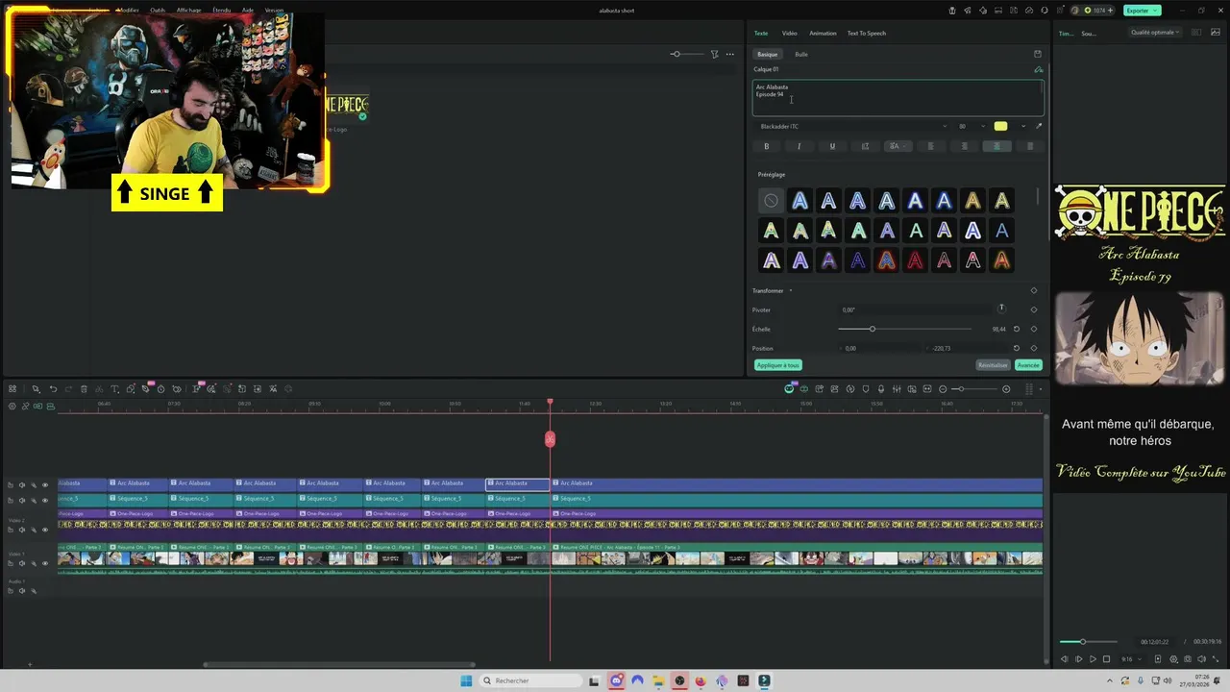The width and height of the screenshot is (1230, 692).
Task: Stop the preview playback
Action: [1106, 659]
